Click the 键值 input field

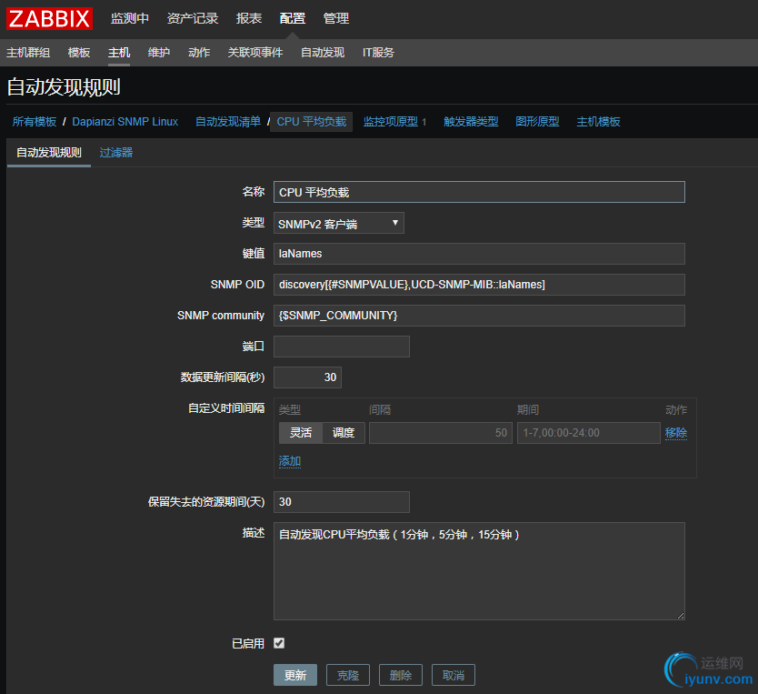479,254
